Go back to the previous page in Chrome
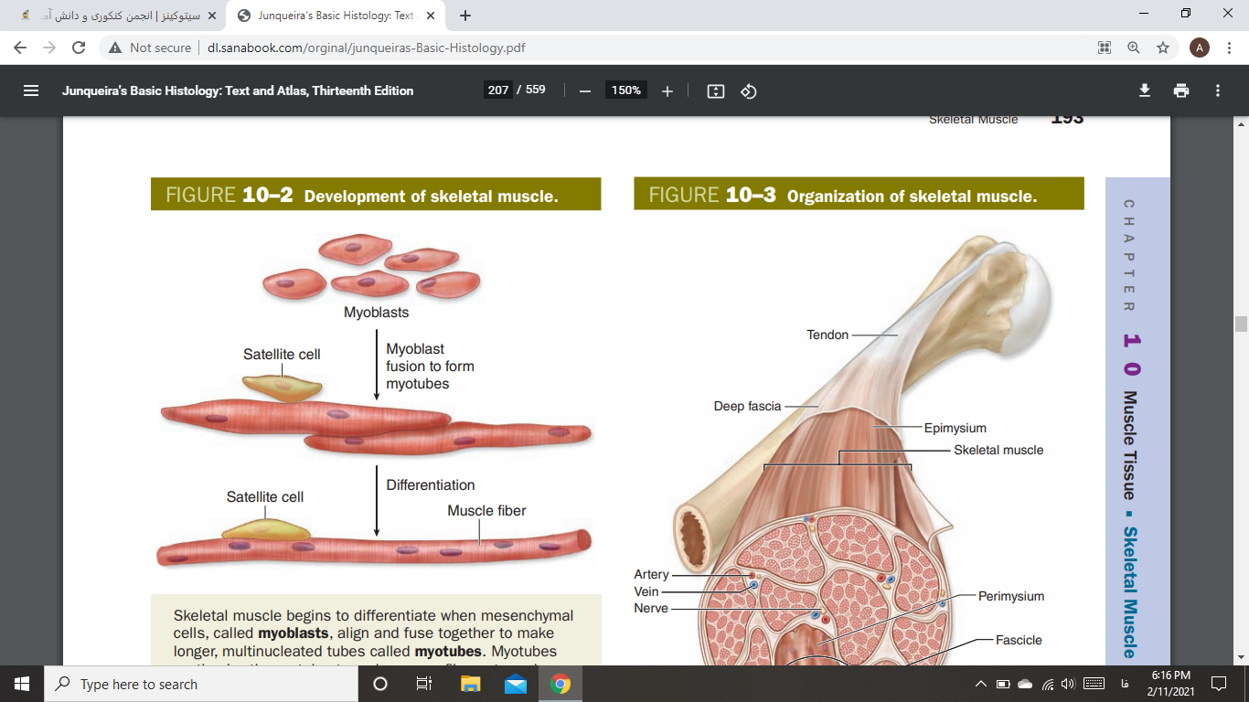1249x702 pixels. 20,48
